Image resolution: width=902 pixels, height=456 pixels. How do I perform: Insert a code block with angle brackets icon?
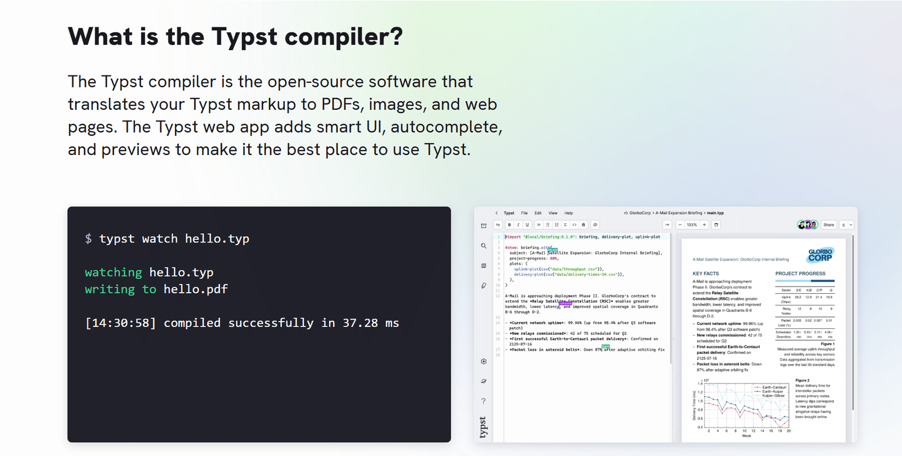574,225
